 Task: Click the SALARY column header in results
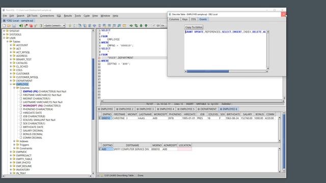pos(247,114)
